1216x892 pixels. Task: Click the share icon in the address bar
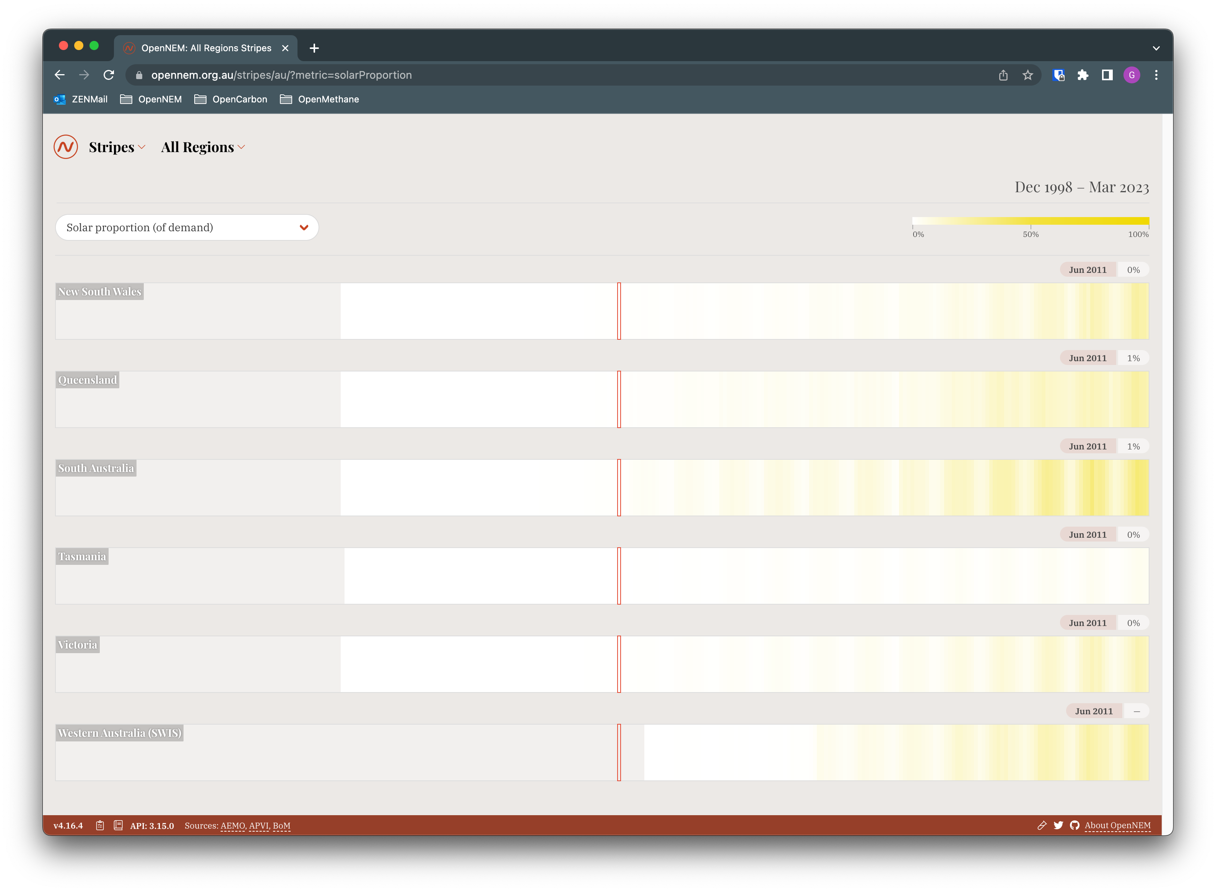click(1003, 75)
